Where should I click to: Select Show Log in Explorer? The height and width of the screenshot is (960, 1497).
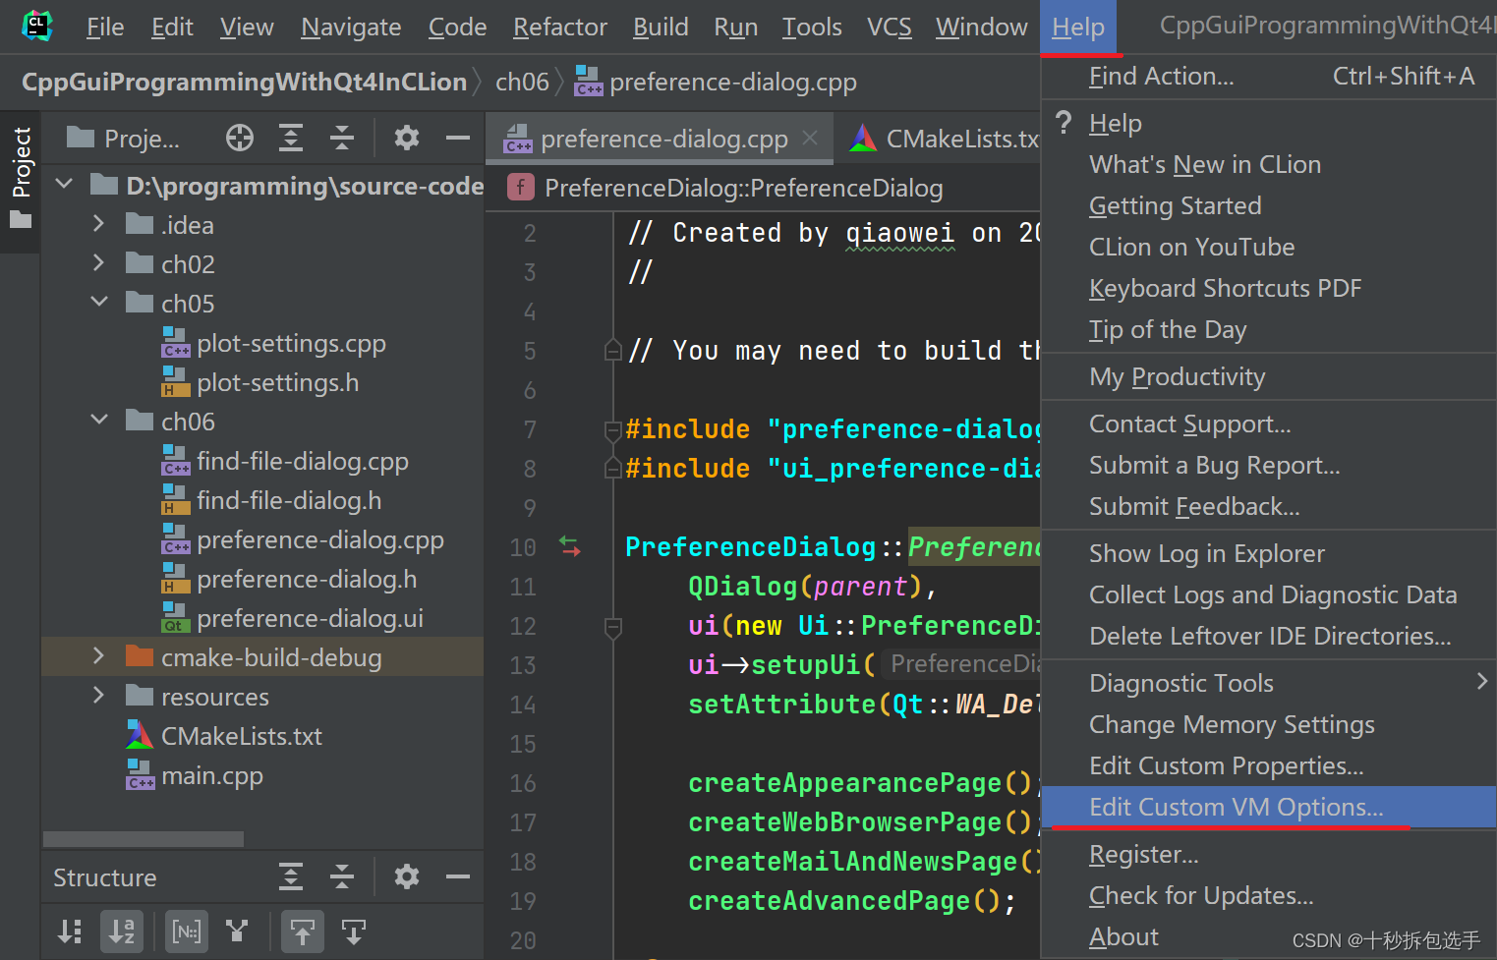pyautogui.click(x=1268, y=553)
